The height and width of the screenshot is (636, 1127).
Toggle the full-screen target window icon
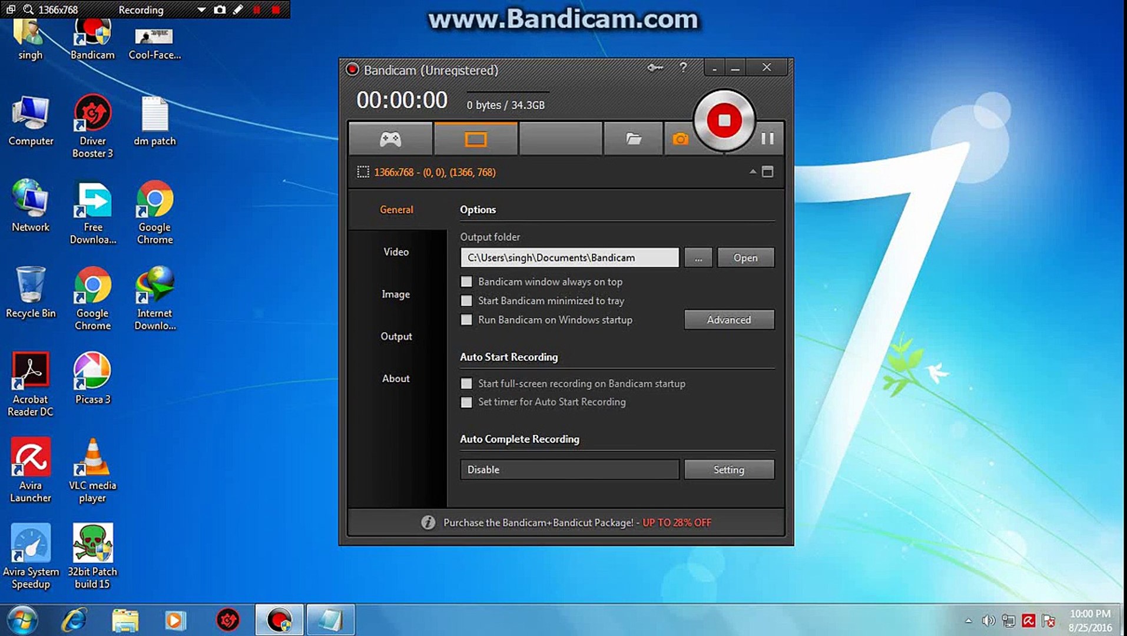767,172
